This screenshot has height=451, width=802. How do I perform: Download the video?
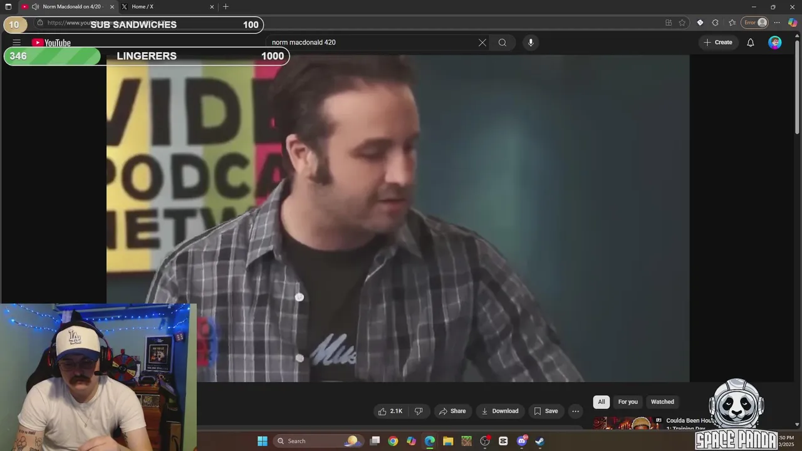point(499,411)
